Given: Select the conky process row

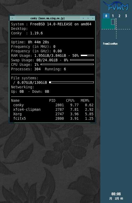Looking at the screenshot, I should (53, 105).
